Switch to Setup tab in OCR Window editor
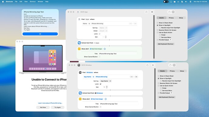The image size is (209, 117). (x=182, y=71)
